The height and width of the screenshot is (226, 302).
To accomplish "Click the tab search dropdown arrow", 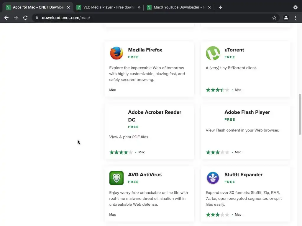I will [296, 7].
